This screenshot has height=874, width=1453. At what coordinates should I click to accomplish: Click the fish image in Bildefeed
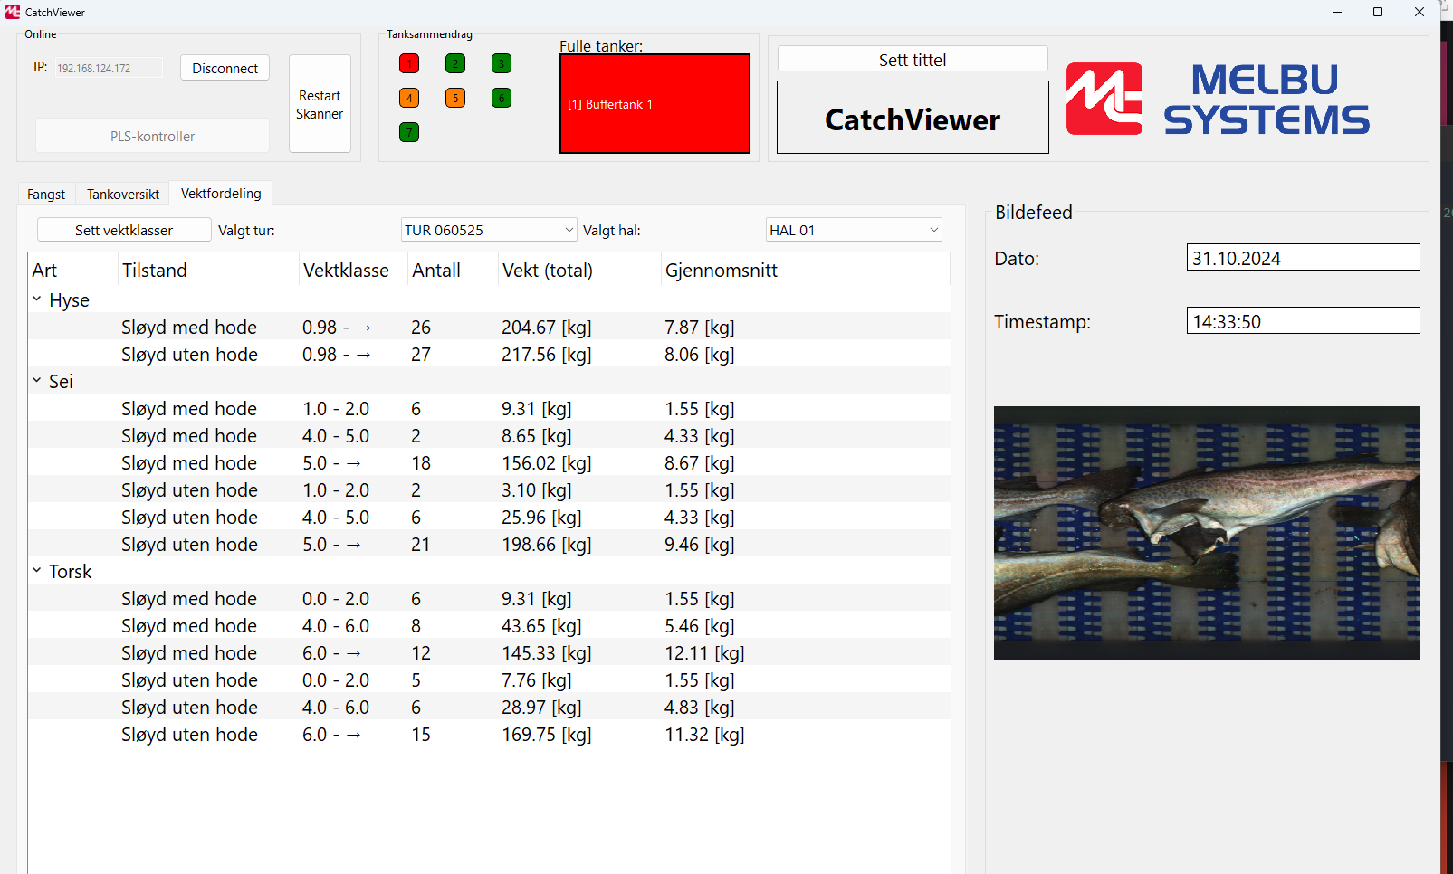coord(1206,533)
